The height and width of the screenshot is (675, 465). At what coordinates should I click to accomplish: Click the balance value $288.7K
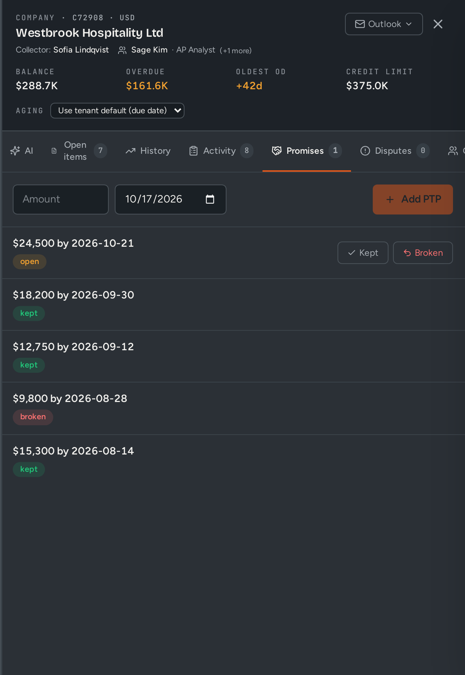[37, 86]
